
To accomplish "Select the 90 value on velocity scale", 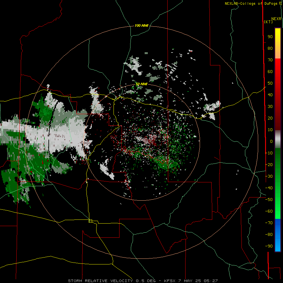I will click(270, 37).
